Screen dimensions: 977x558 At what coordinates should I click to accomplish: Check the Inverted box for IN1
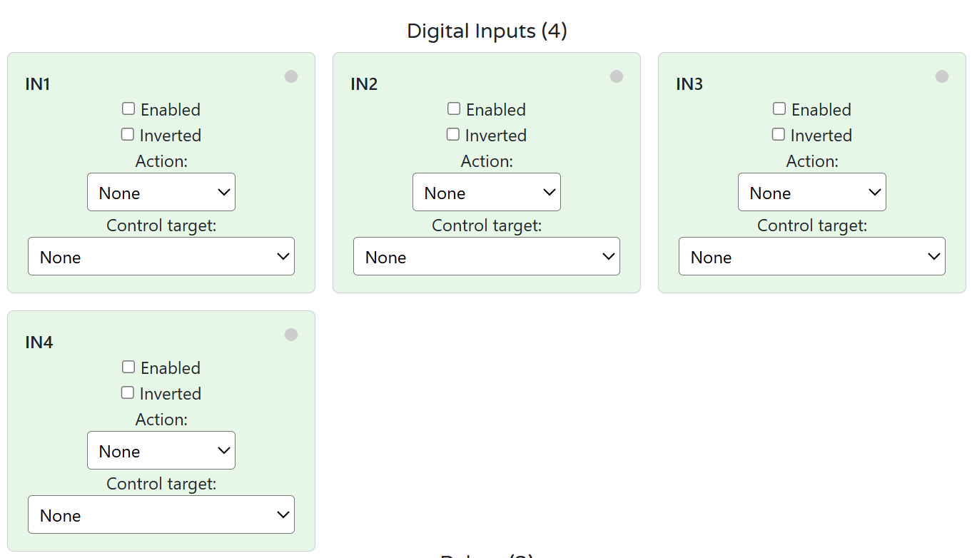[x=126, y=133]
